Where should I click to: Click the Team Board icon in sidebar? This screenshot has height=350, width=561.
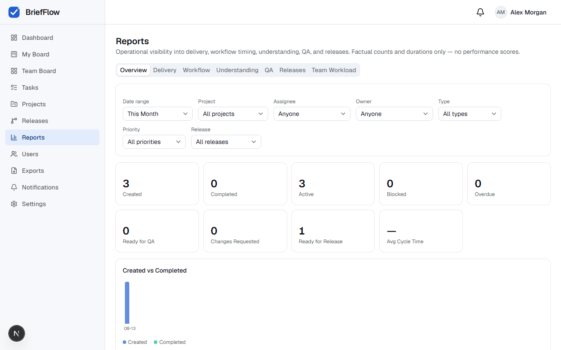click(14, 71)
